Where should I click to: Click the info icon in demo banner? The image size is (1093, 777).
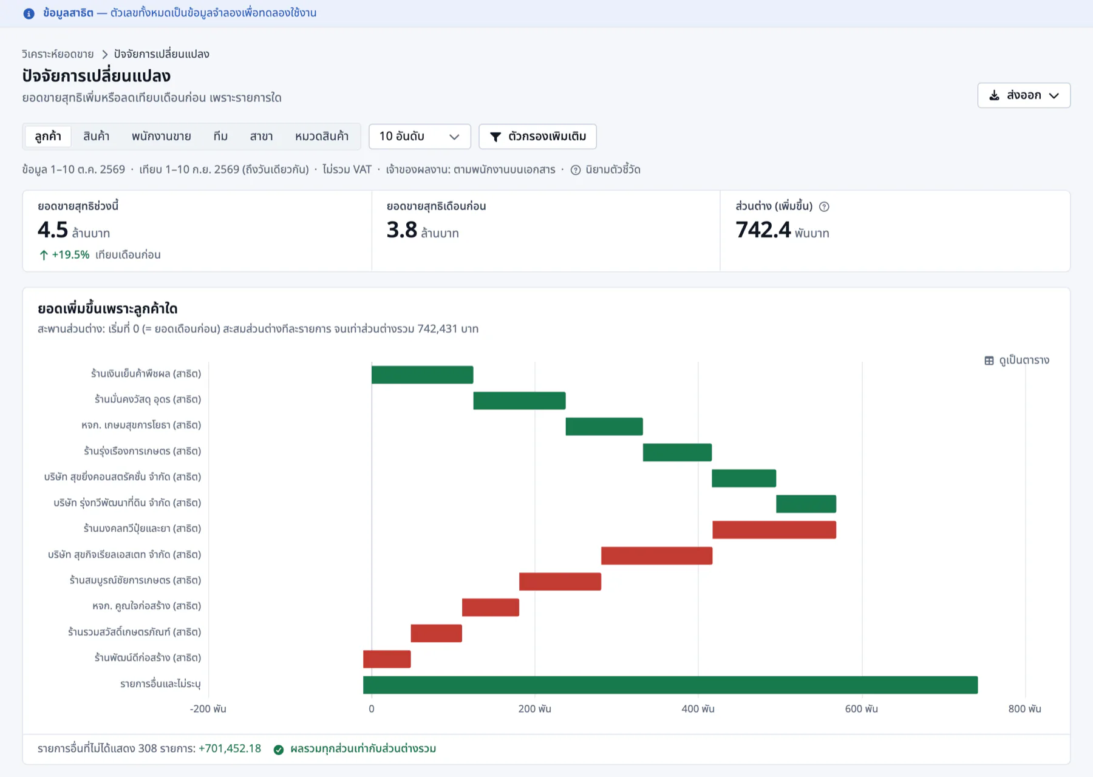click(29, 13)
